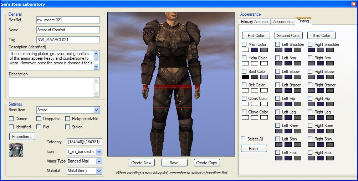Check the Main Color checkbox
358x181 pixels.
pos(244,44)
